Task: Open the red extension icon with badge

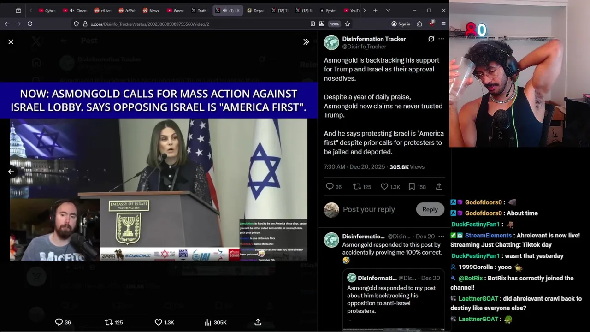Action: [431, 23]
